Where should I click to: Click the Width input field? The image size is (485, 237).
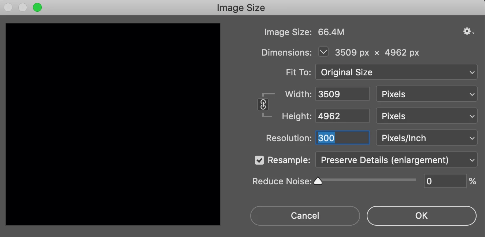(342, 94)
